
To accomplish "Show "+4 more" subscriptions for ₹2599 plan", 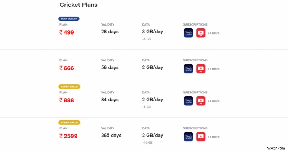I will tap(213, 137).
